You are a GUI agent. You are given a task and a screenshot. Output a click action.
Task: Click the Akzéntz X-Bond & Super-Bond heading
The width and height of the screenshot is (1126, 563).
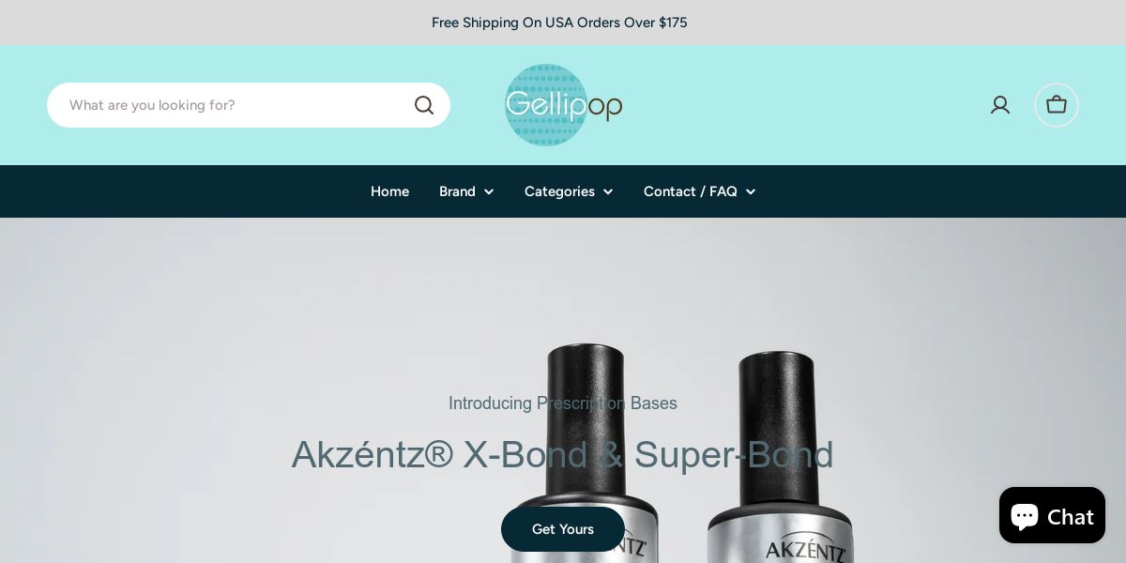click(x=563, y=454)
